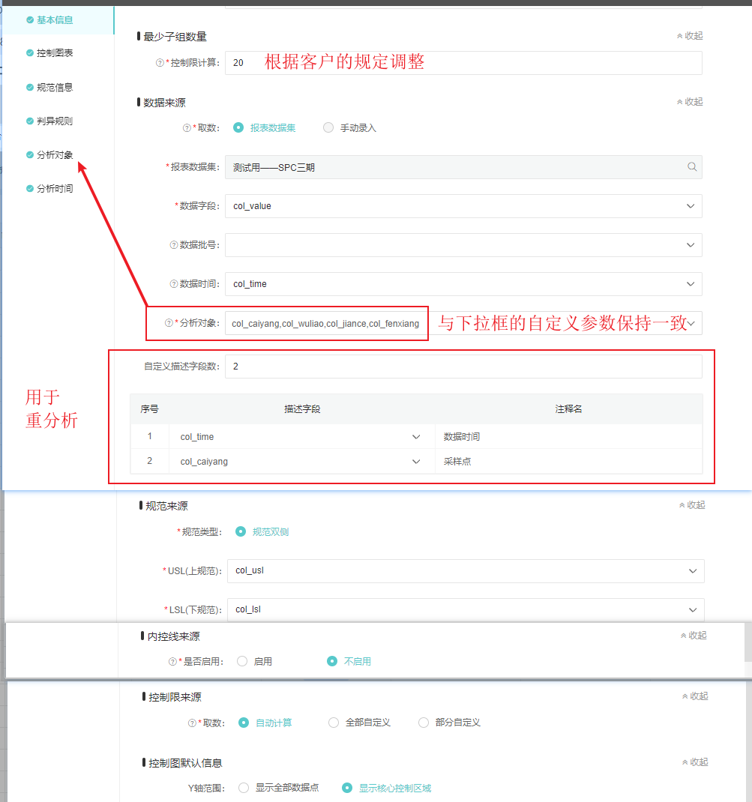
Task: Collapse the 数据来源 section
Action: (x=690, y=102)
